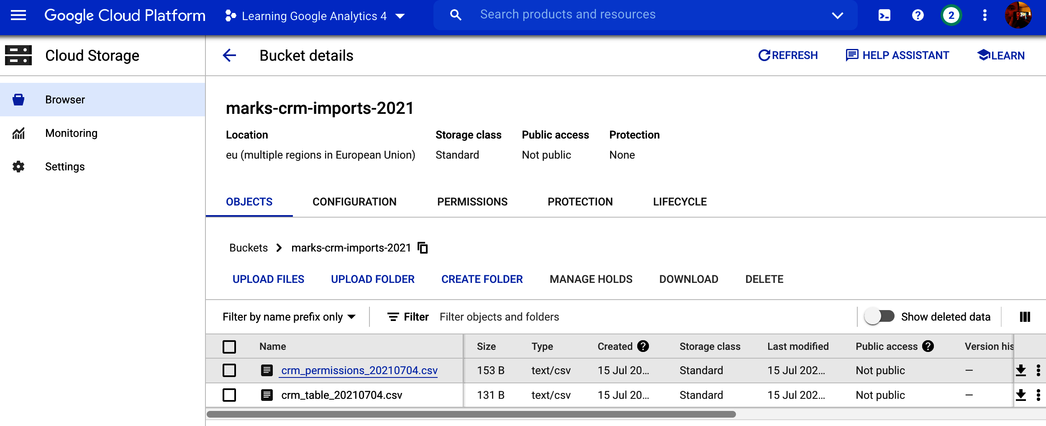Activate Cloud Shell terminal icon
Screen dimensions: 1046x426
pos(884,15)
